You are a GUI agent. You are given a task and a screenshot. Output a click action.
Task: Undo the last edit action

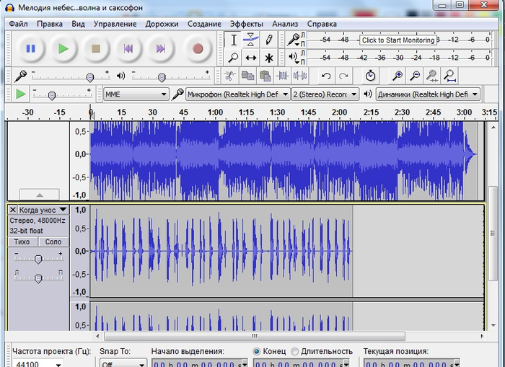[x=326, y=76]
